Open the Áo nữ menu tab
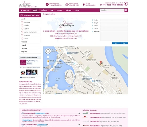 point(35,10)
